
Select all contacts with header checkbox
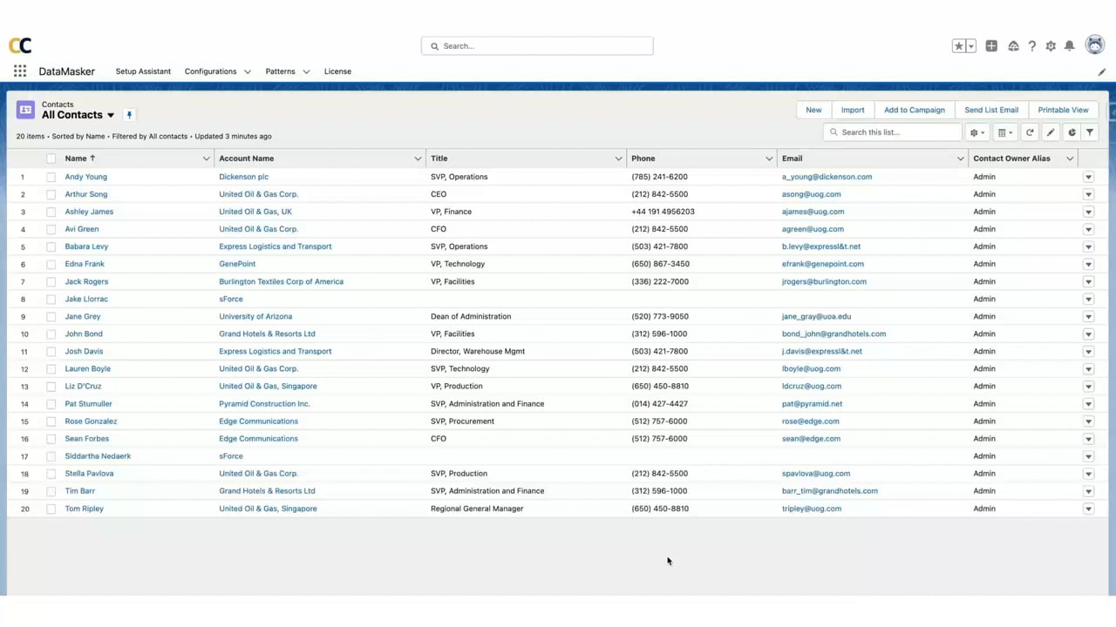[51, 158]
